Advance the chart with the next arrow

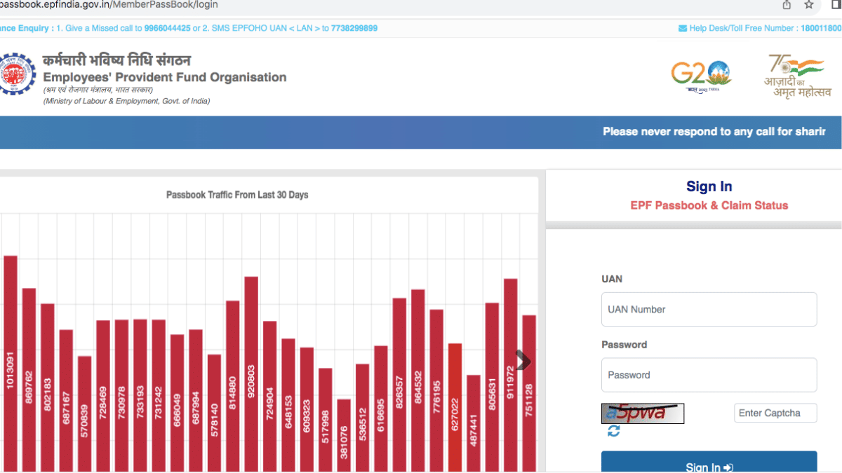click(523, 361)
